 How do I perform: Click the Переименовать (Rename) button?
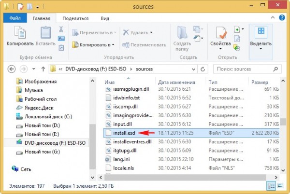point(144,45)
